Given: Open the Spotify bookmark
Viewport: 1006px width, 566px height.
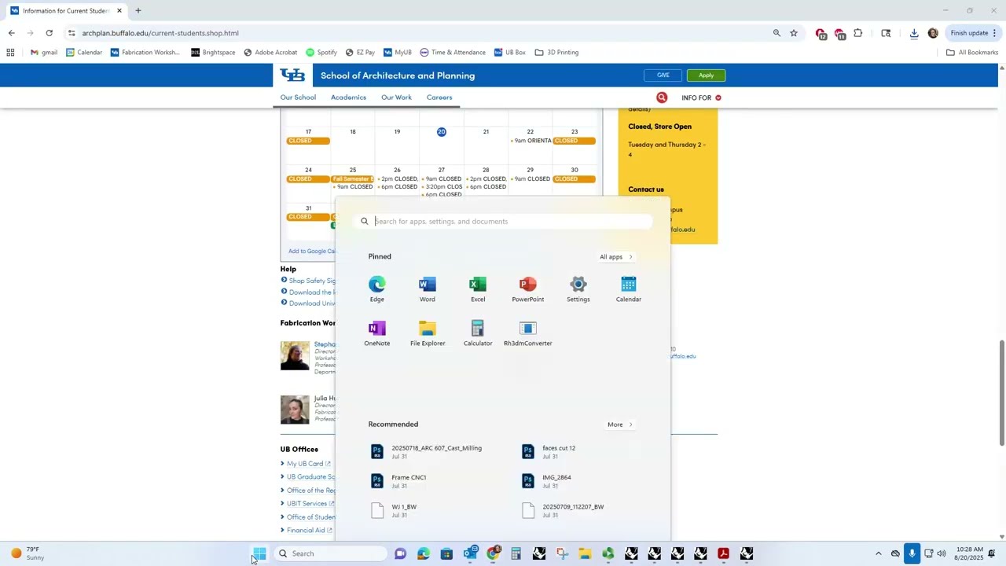Looking at the screenshot, I should tap(321, 53).
